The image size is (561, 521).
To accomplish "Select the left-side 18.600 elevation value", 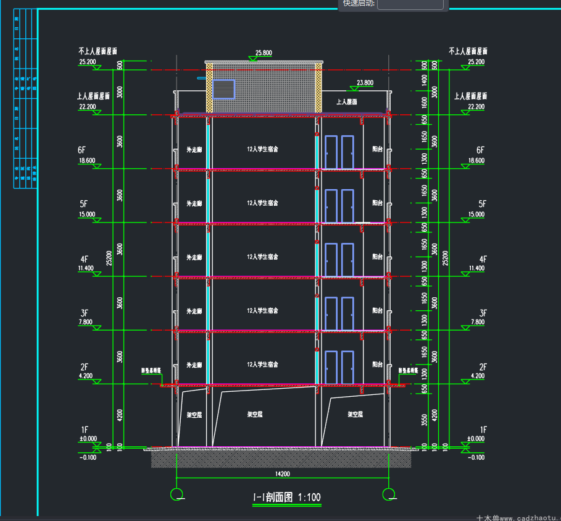I will pos(87,161).
